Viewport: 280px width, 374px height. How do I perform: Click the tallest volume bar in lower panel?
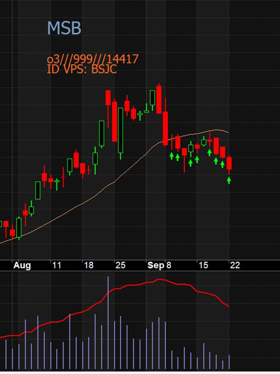pyautogui.click(x=108, y=323)
